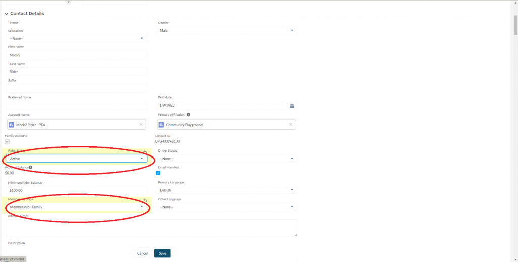Open the Birthdate calendar picker
This screenshot has width=518, height=262.
[x=292, y=106]
